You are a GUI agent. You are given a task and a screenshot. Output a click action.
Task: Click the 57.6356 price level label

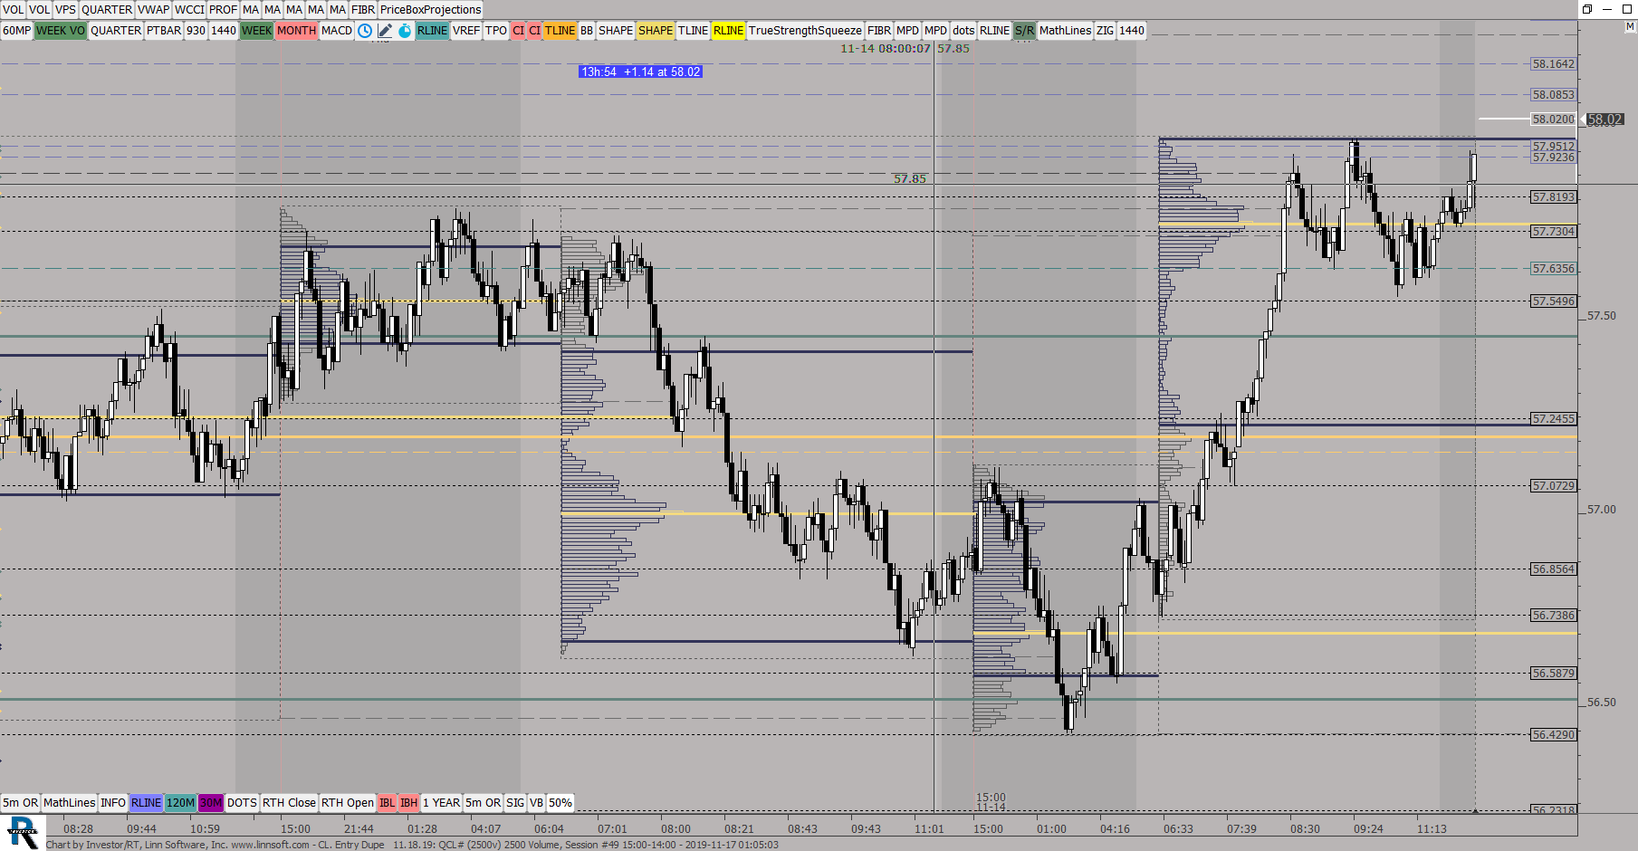point(1553,269)
